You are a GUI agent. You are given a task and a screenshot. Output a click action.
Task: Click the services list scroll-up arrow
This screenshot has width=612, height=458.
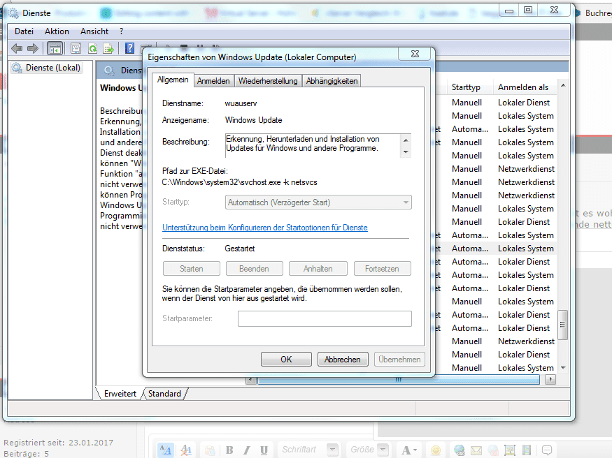[563, 85]
